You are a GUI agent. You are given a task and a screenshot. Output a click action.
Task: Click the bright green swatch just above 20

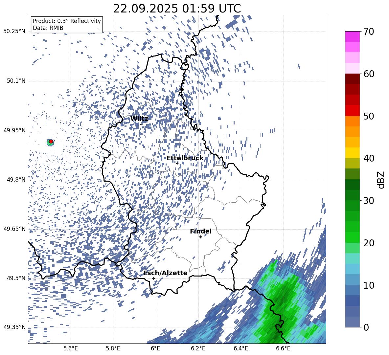pyautogui.click(x=352, y=237)
